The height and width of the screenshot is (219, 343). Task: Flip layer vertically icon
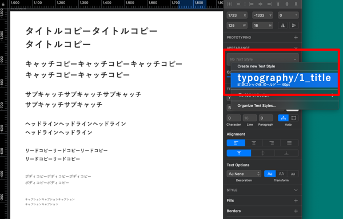coord(294,26)
